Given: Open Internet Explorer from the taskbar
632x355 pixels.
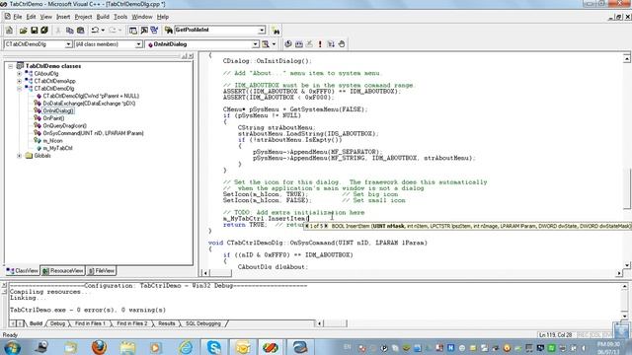Looking at the screenshot, I should tap(186, 346).
